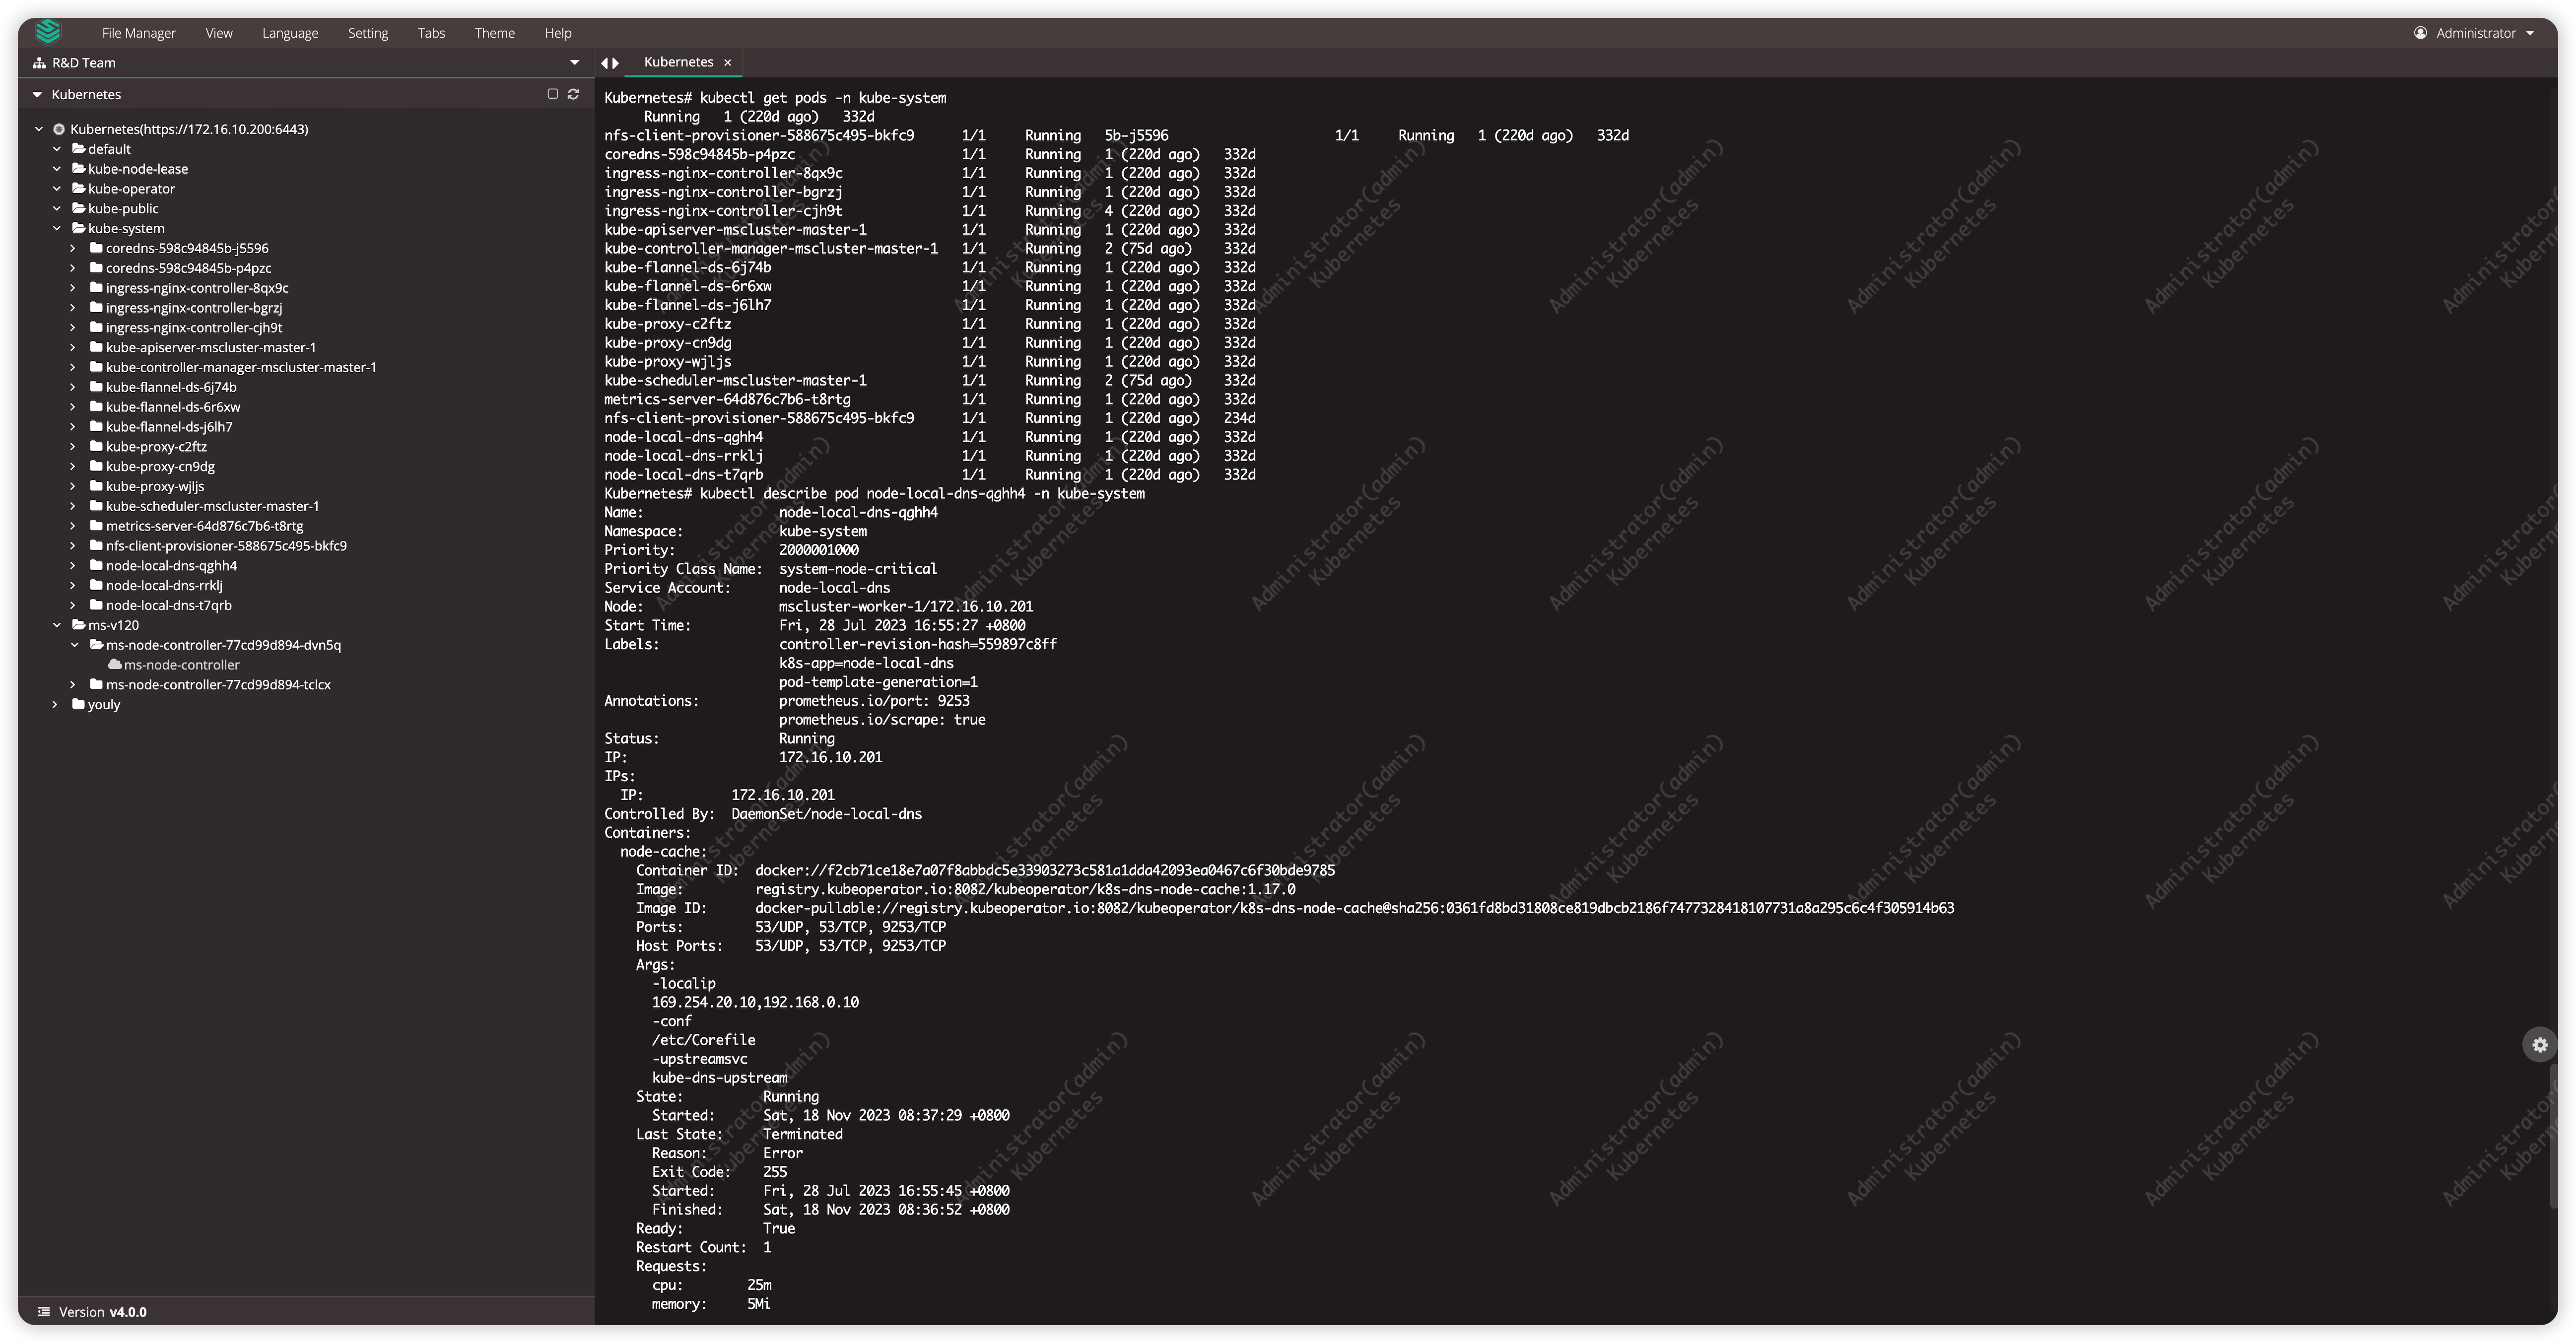Open the Setting menu
This screenshot has width=2576, height=1343.
tap(368, 33)
